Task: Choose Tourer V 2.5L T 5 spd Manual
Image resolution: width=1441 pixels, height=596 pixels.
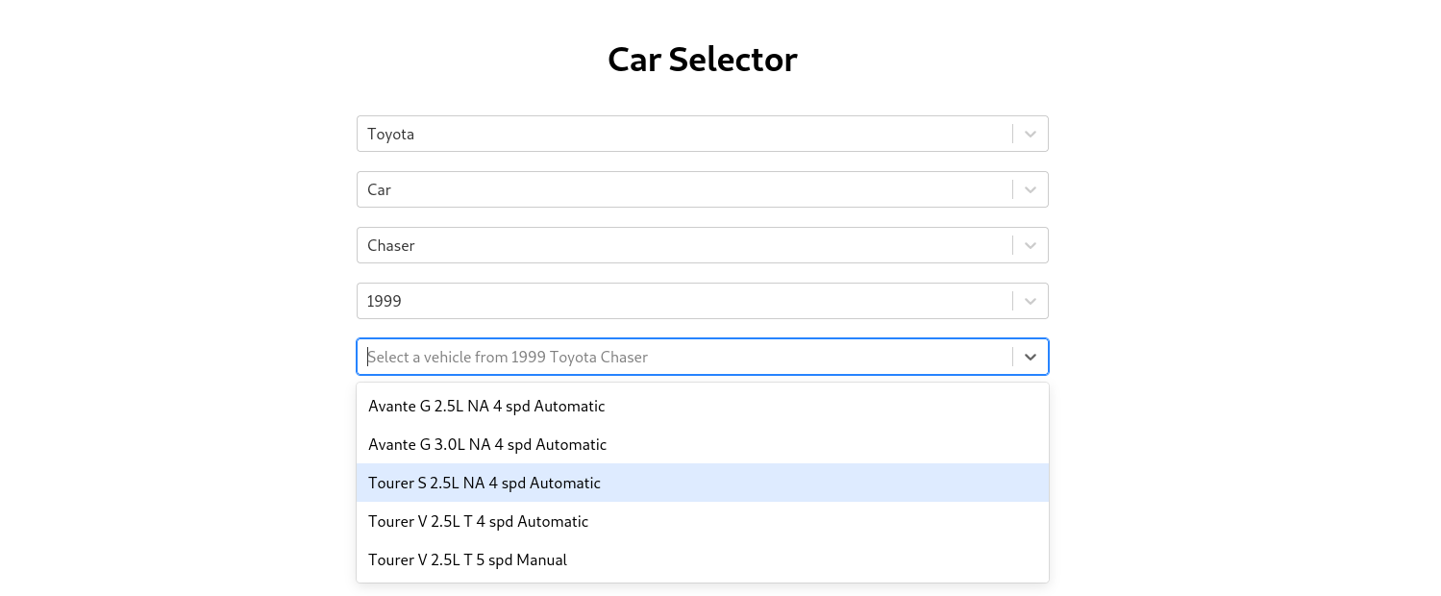Action: point(467,559)
